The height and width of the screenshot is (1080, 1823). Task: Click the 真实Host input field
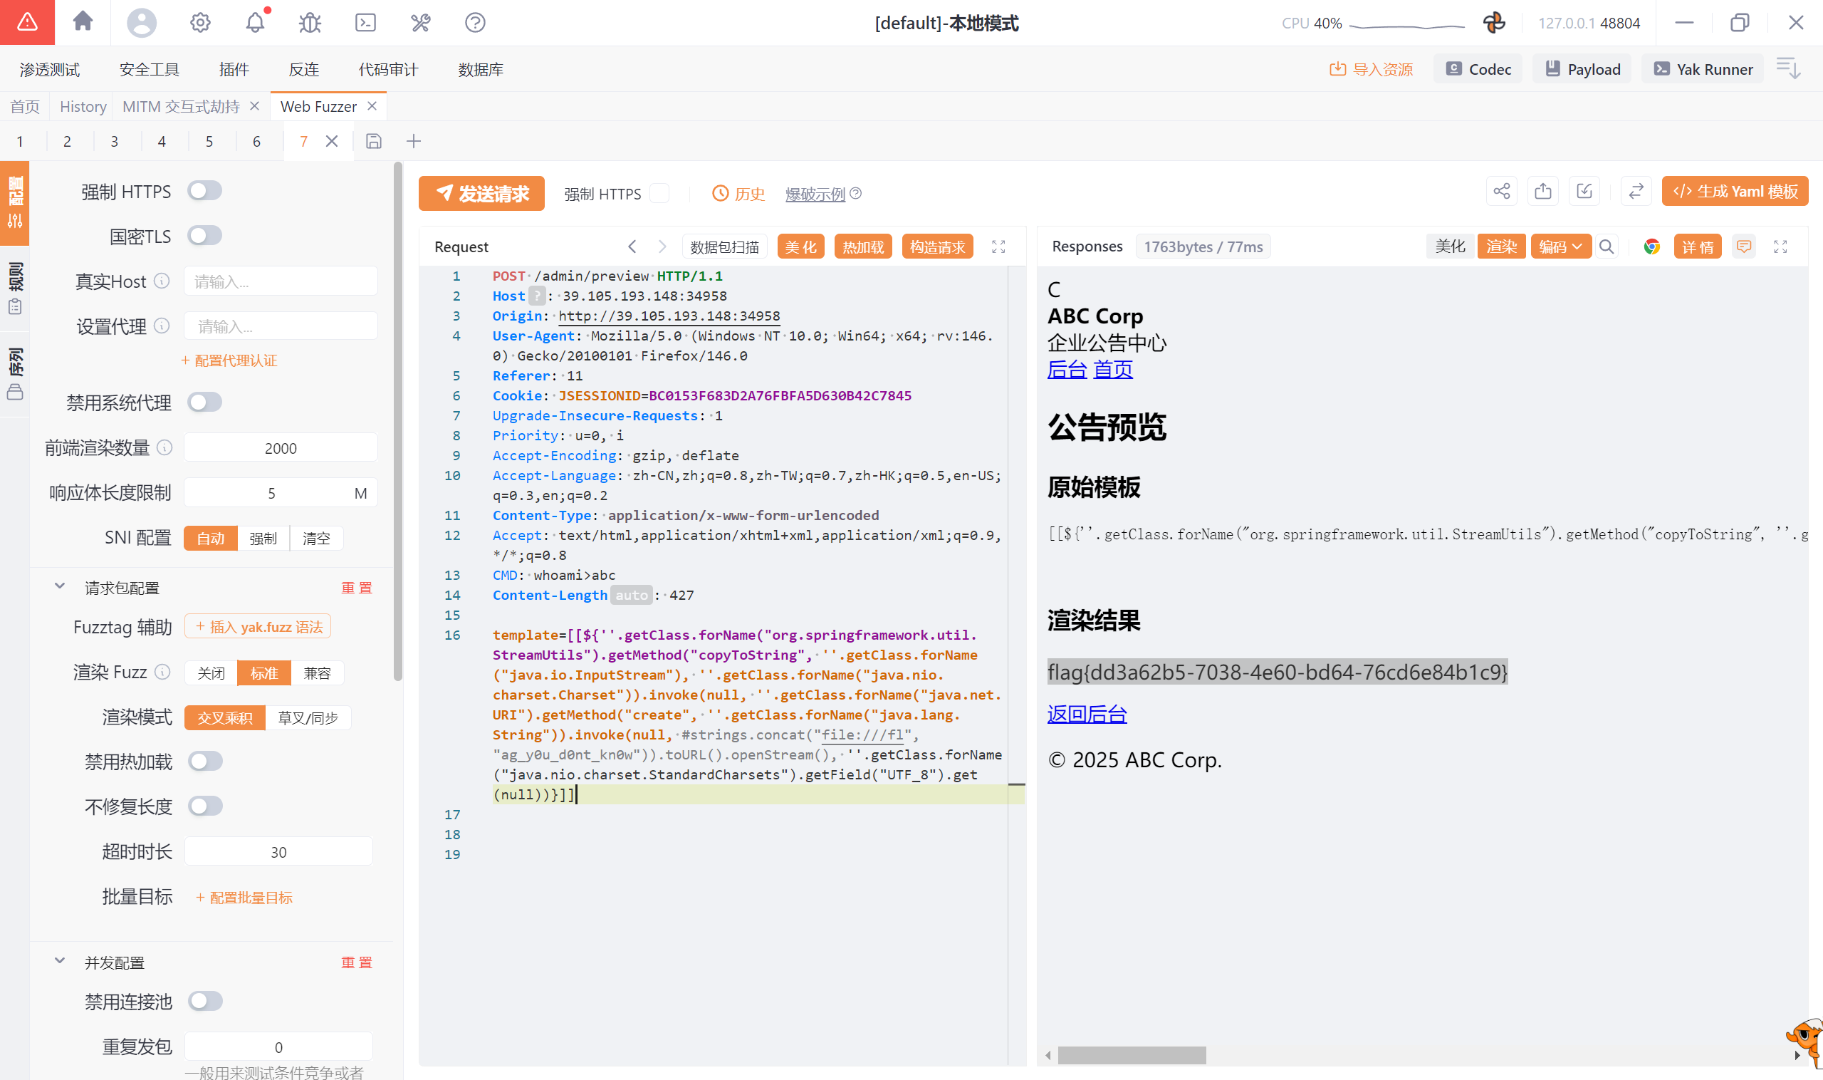[281, 281]
